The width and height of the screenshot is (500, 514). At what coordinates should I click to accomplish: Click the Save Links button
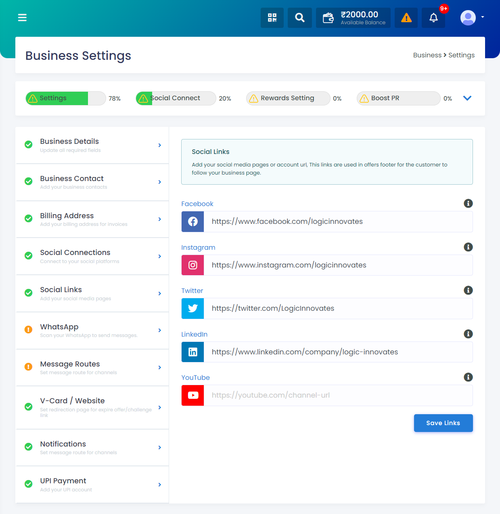point(443,423)
